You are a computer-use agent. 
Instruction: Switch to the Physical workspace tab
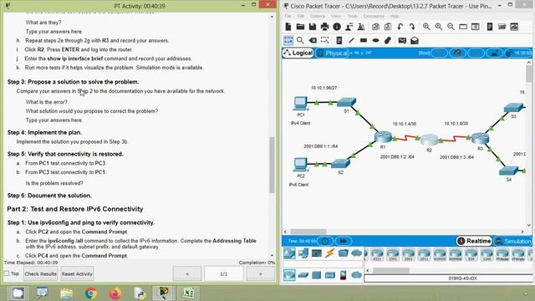[332, 54]
